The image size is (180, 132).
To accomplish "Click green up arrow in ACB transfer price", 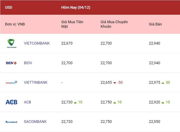I will 115,102.
